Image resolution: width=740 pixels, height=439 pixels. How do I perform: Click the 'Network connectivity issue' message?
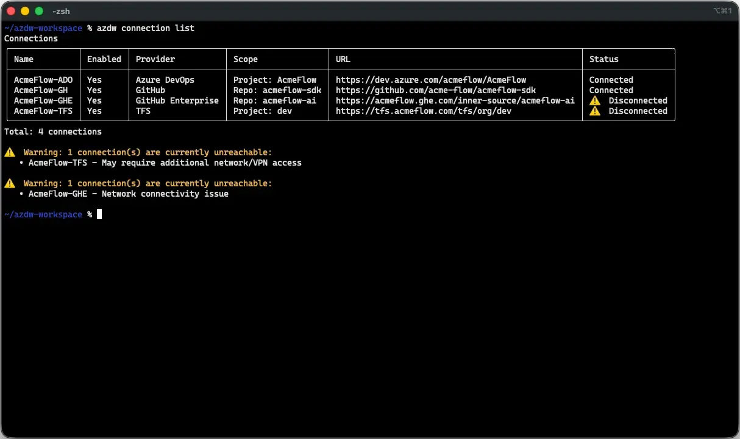pos(165,194)
